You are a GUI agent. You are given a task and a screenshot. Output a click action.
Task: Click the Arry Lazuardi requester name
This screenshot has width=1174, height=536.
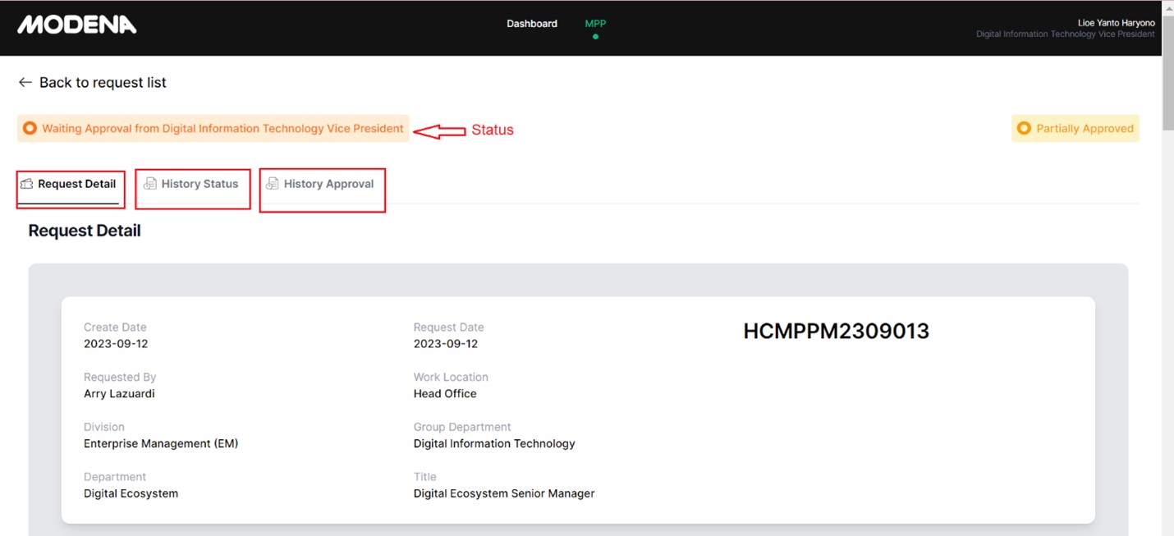click(x=119, y=393)
